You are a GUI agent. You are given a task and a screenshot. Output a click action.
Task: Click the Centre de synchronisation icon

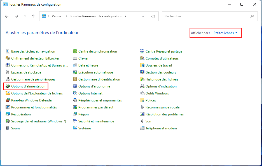tap(75, 51)
